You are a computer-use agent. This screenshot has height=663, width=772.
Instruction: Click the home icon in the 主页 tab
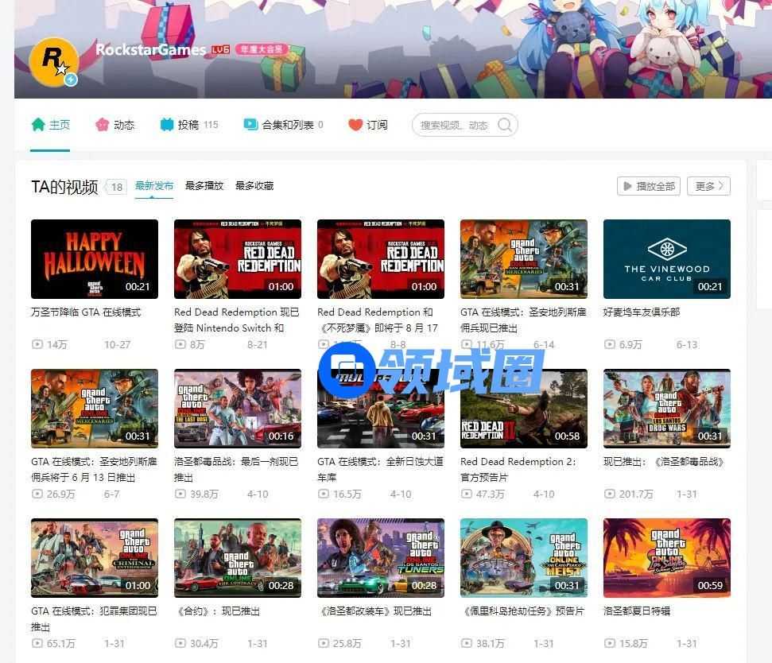tap(38, 125)
